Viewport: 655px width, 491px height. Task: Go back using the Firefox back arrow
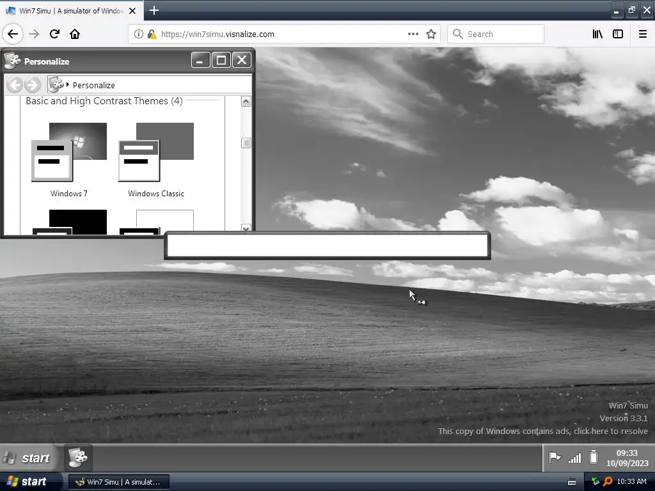coord(13,34)
